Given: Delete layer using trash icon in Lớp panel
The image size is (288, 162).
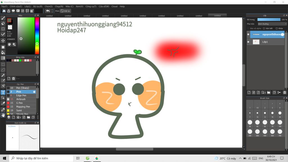Looking at the screenshot, I should (285, 92).
